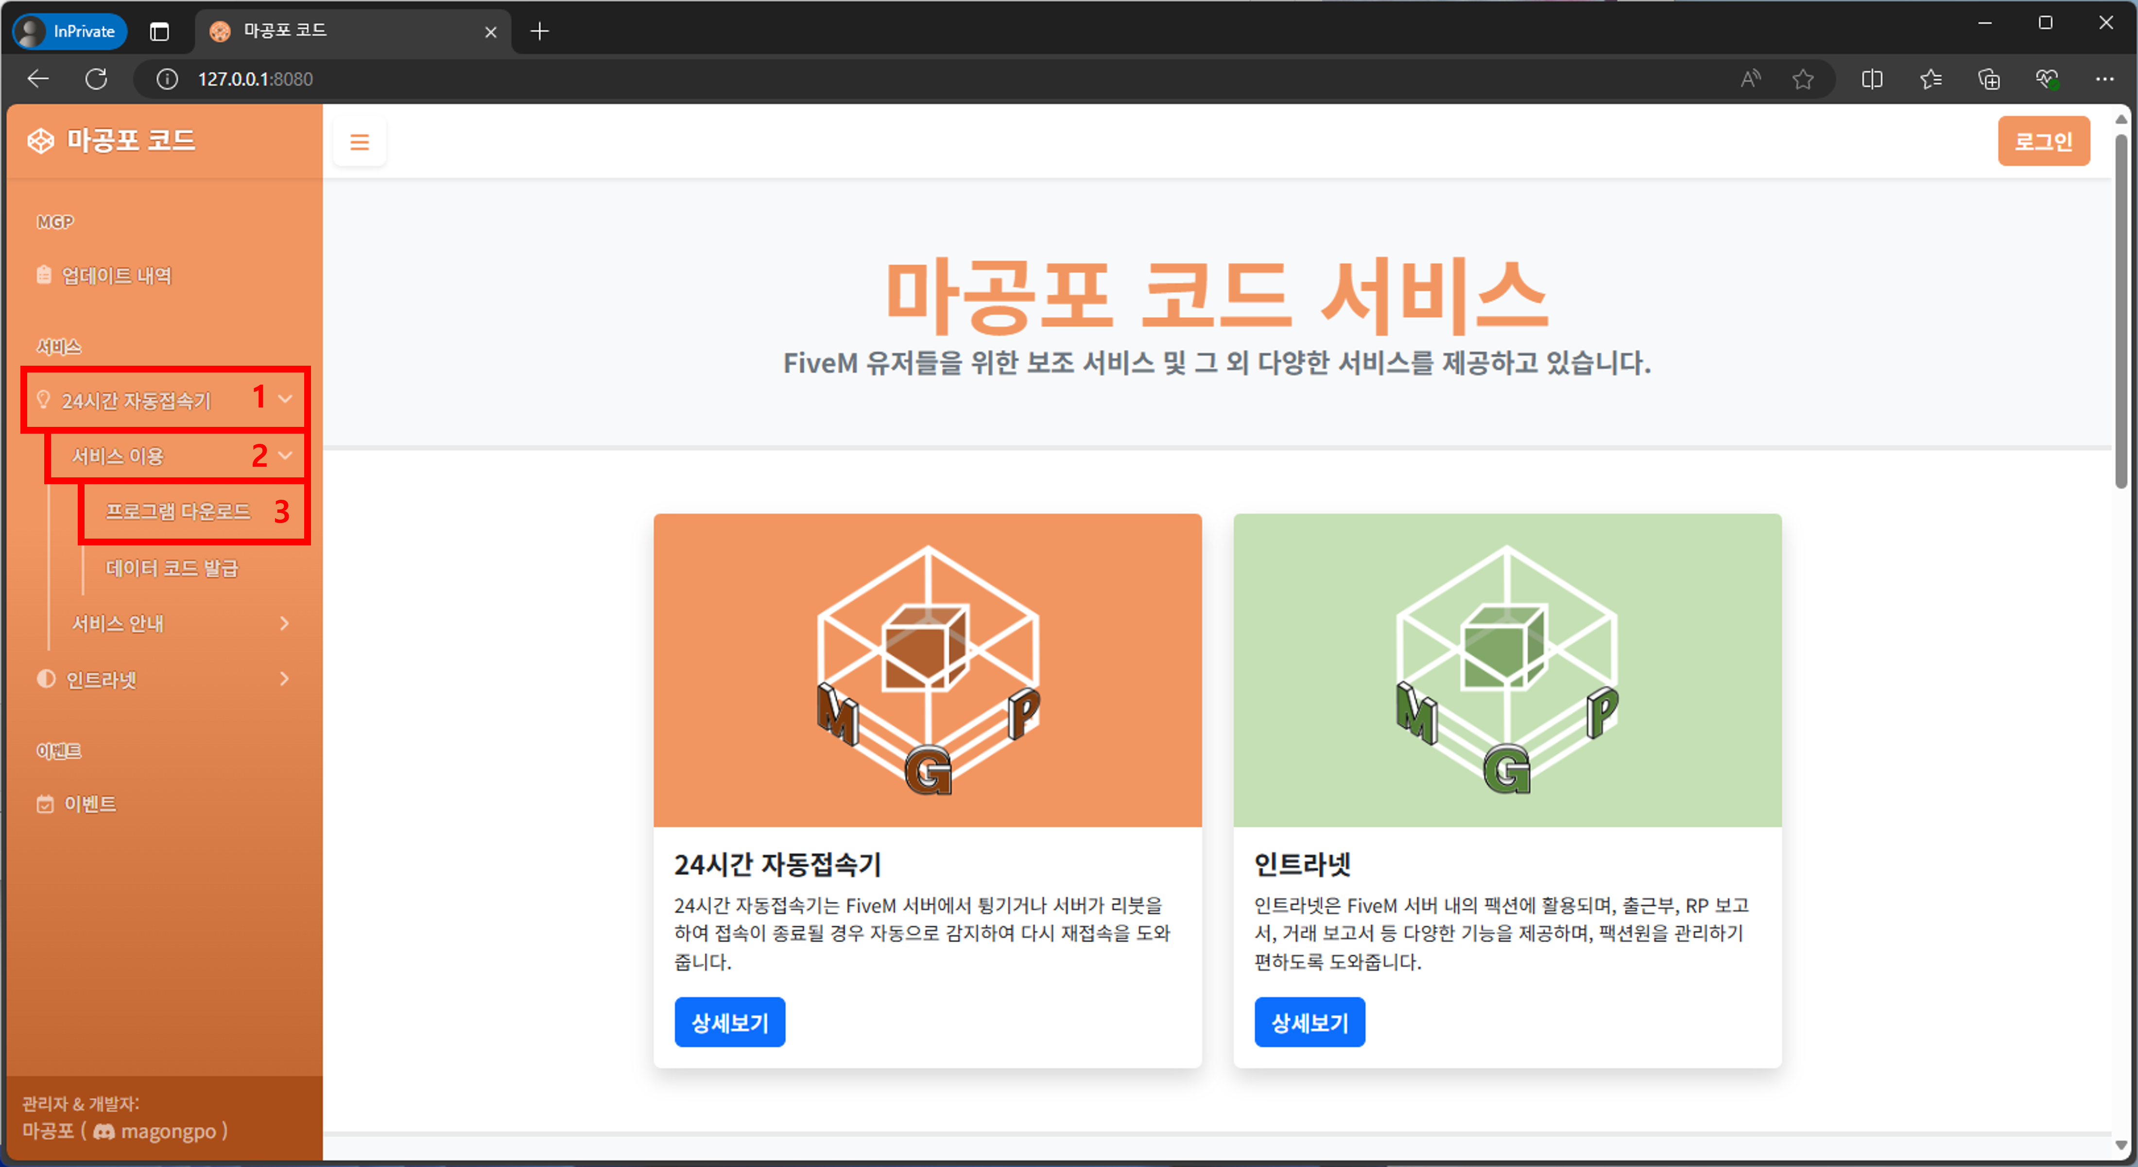The image size is (2138, 1167).
Task: Click the 로그인 button
Action: click(2043, 141)
